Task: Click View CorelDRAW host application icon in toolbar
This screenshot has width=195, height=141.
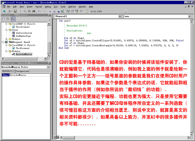Action: tap(4, 11)
